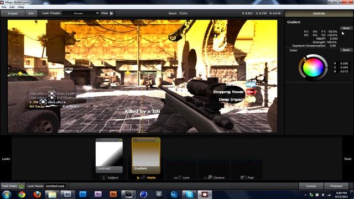Viewport: 354px width, 199px height.
Task: Open Adobe Bridge from the taskbar
Action: [113, 195]
